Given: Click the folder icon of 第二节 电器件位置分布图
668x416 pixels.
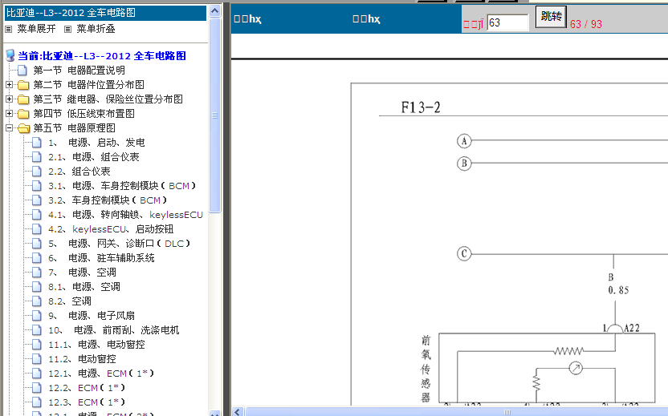Looking at the screenshot, I should pyautogui.click(x=23, y=85).
